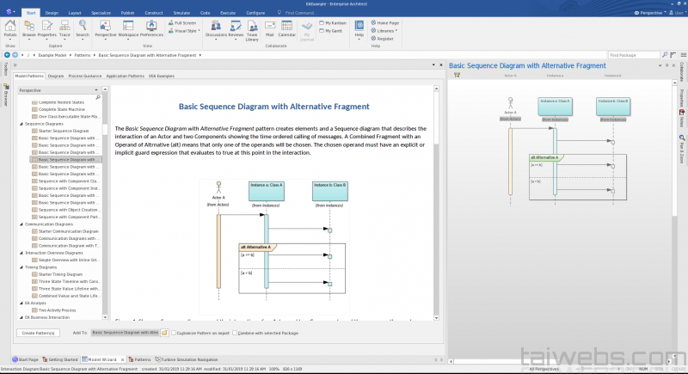
Task: Click the Mail icon in Collaborate
Action: 270,27
